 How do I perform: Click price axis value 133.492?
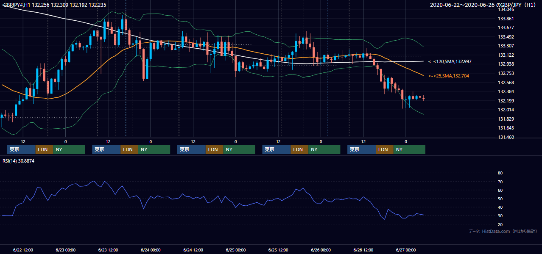pos(506,37)
